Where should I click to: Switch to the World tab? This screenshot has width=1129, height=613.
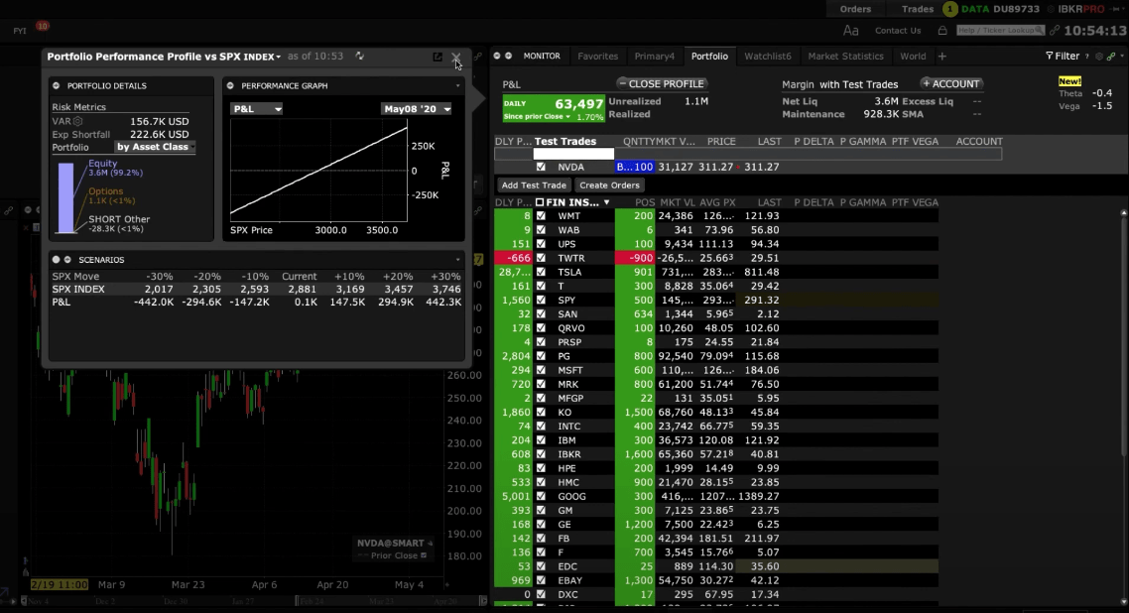click(x=913, y=57)
